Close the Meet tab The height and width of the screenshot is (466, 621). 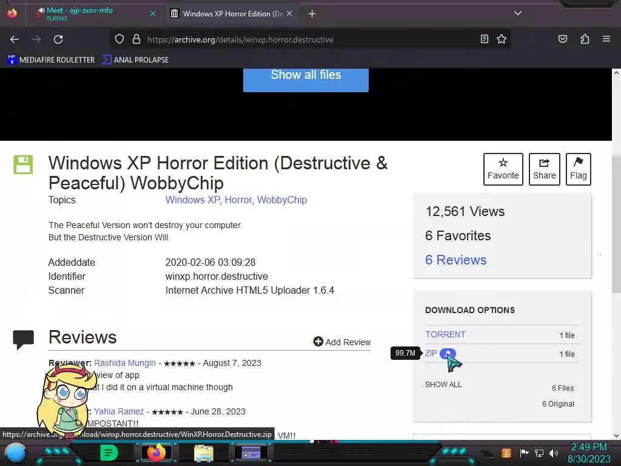pos(153,13)
